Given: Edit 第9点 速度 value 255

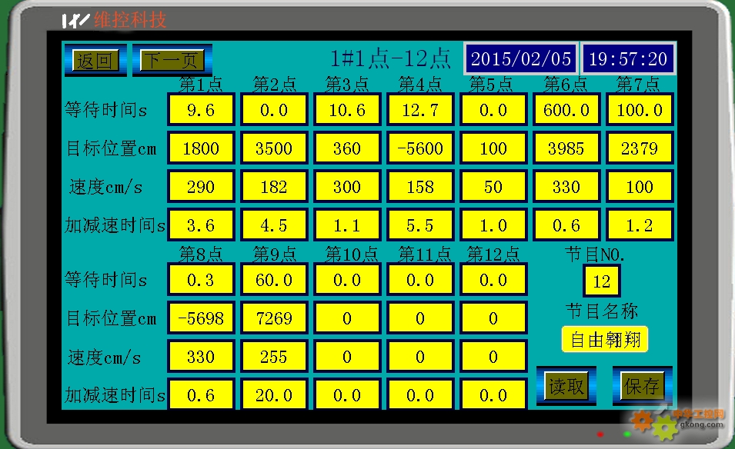Looking at the screenshot, I should [274, 356].
